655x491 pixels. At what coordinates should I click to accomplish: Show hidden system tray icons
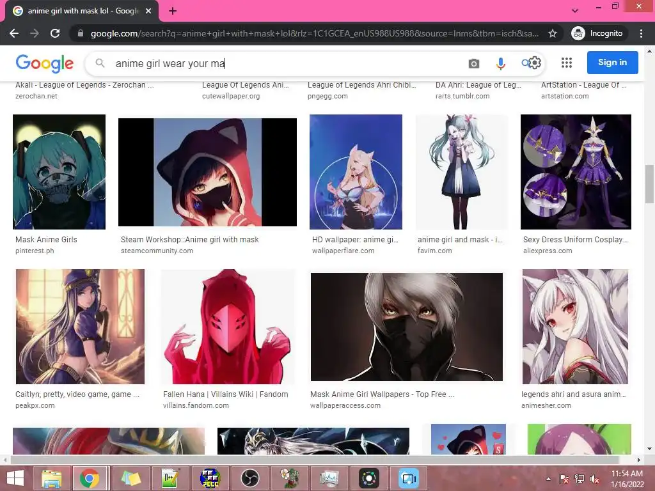tap(548, 478)
